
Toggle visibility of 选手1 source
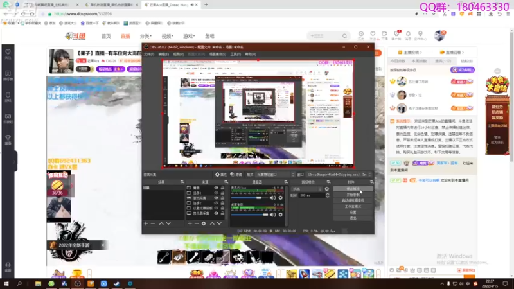(216, 193)
